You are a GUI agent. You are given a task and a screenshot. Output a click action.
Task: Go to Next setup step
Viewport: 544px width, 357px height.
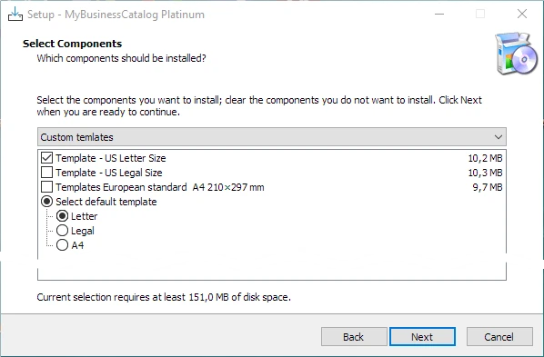[422, 336]
